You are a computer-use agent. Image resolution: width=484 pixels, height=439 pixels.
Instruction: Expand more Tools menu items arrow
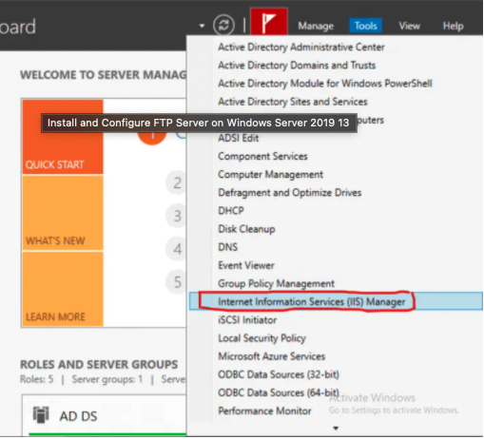pos(336,429)
